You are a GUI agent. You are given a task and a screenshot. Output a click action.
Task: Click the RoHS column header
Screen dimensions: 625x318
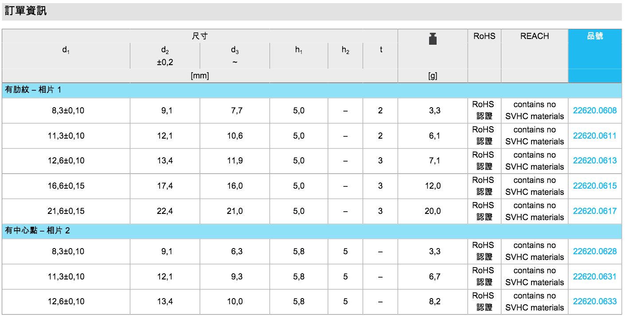pos(484,36)
